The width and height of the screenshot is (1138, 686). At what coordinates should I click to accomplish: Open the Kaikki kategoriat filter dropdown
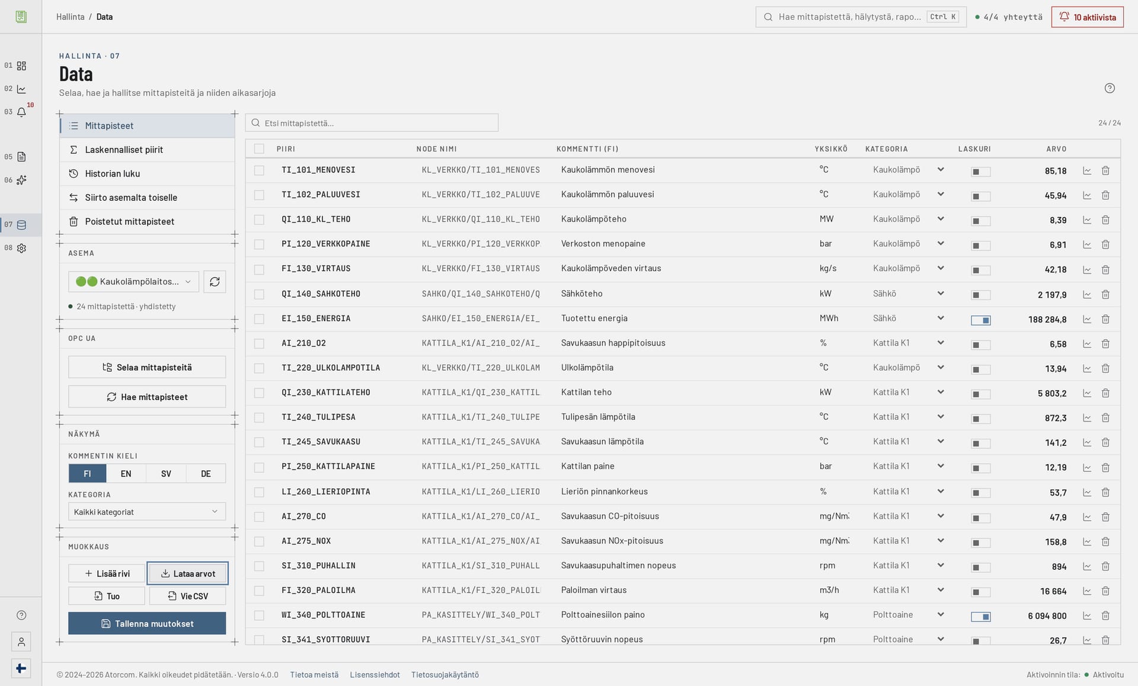coord(147,512)
